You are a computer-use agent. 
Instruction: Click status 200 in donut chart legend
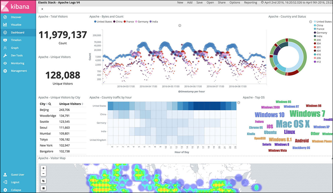click(x=317, y=40)
